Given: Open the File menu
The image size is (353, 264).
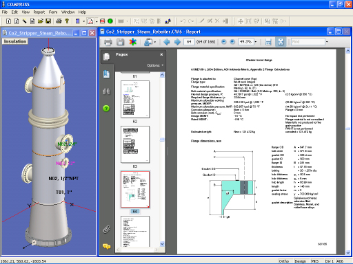Looking at the screenshot, I should [x=5, y=12].
